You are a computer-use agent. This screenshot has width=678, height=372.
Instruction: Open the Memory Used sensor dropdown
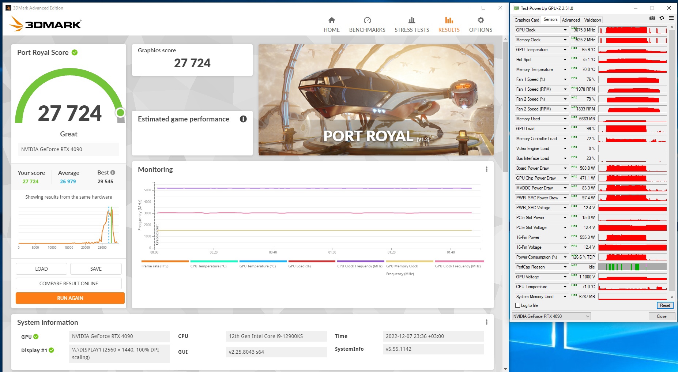pos(565,119)
